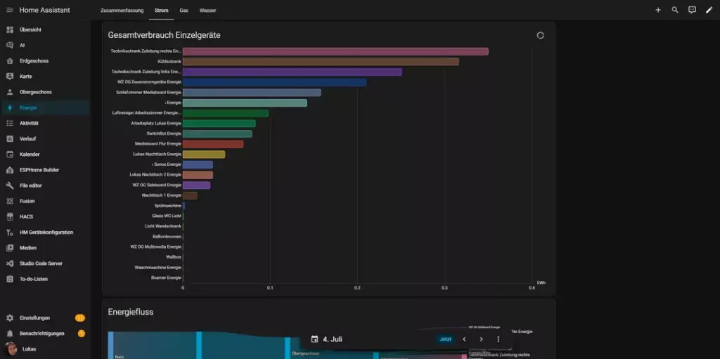This screenshot has width=720, height=359.
Task: Open the Übersicht dashboard icon
Action: [x=10, y=30]
